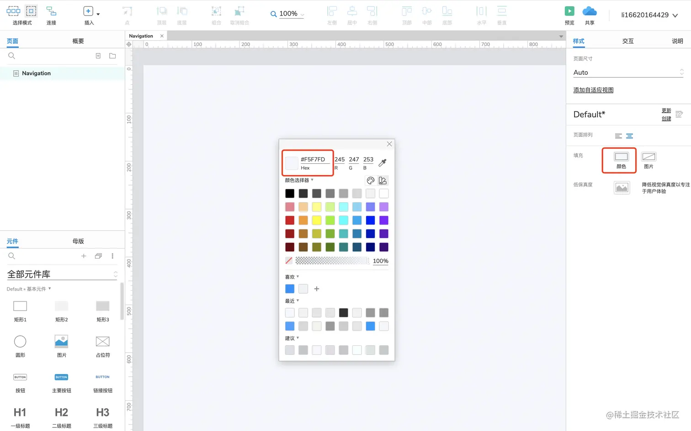The height and width of the screenshot is (431, 691).
Task: Toggle 低保真度 low fidelity mode
Action: pos(622,187)
